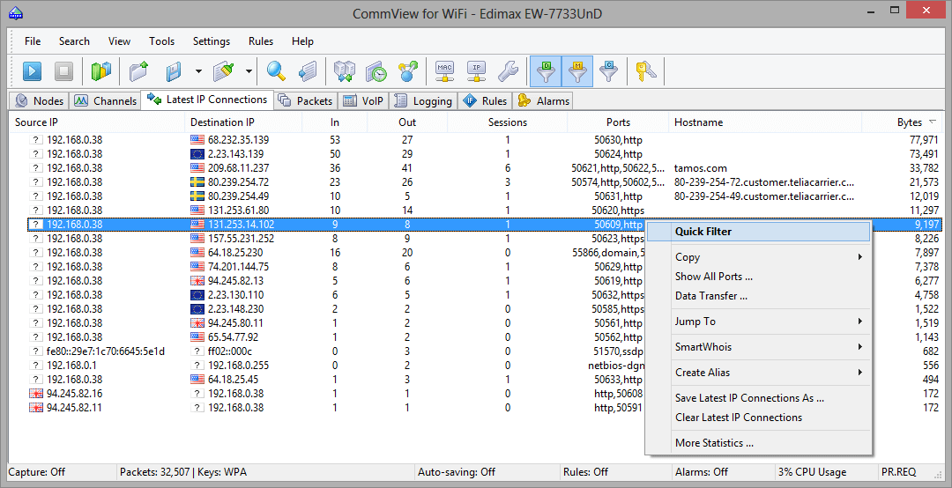Expand the clear buffer dropdown arrow
Screen dimensions: 952x488
coord(249,71)
